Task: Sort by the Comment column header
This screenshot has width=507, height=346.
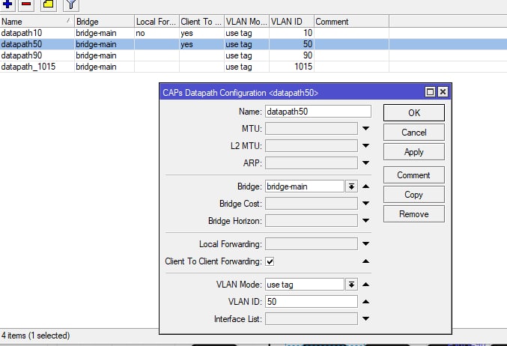Action: tap(351, 21)
